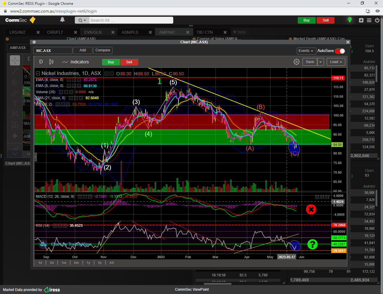Click the green Buy button in chart toolbar

pos(111,62)
